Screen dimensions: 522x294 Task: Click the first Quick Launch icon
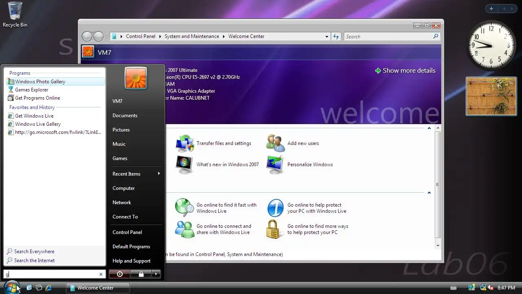tap(29, 287)
